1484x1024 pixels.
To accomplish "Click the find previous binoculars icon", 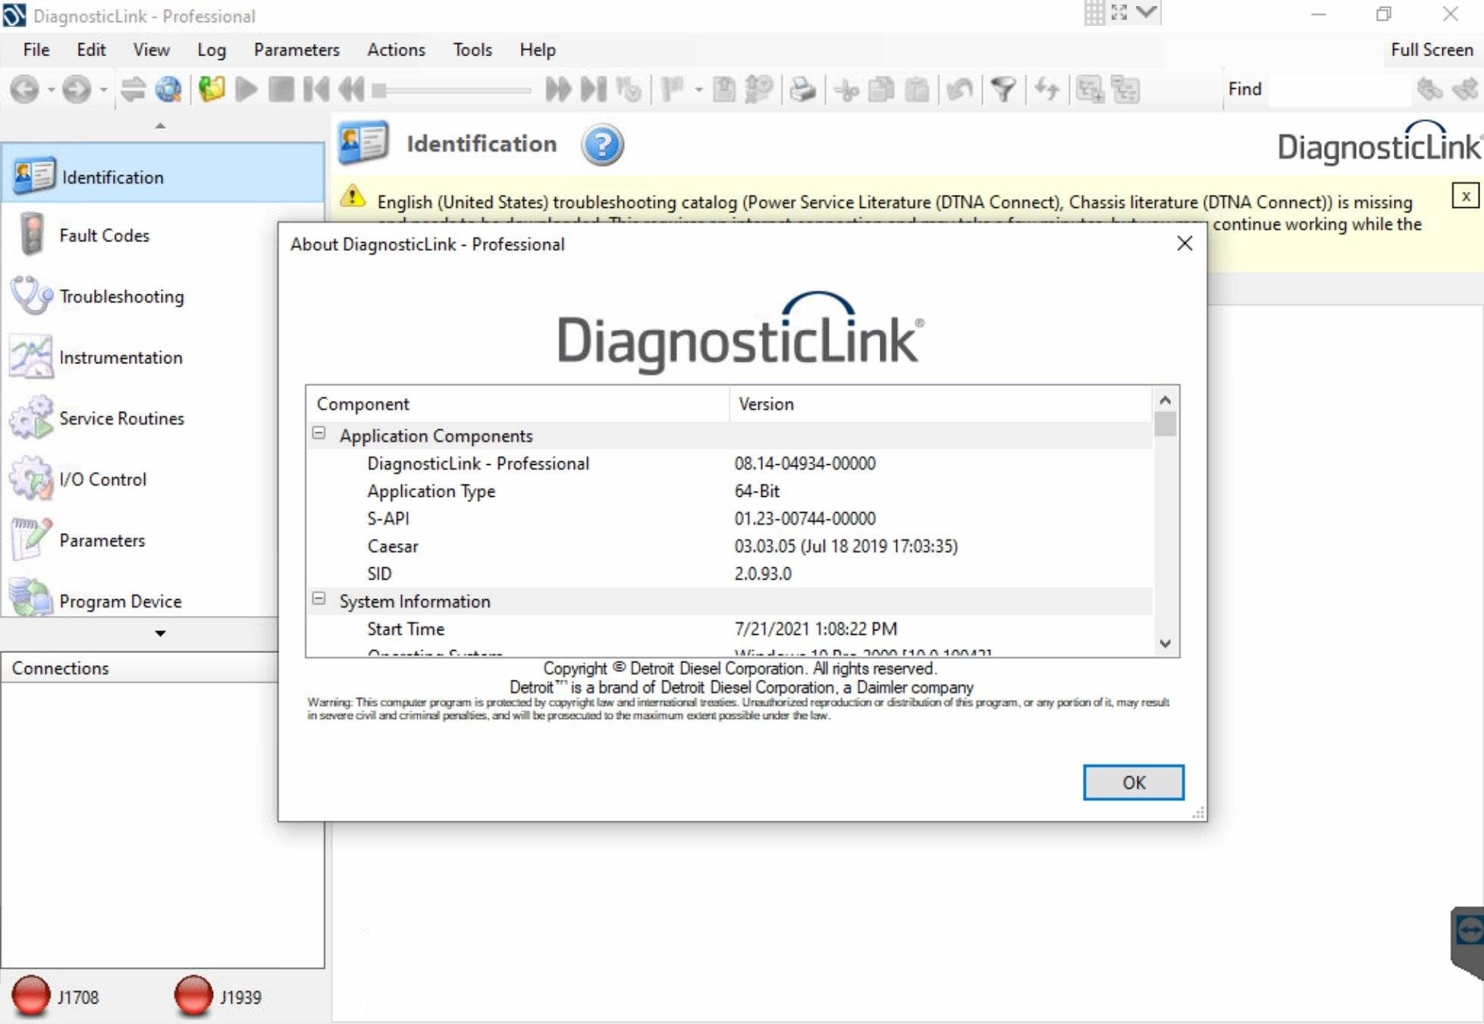I will [1429, 90].
